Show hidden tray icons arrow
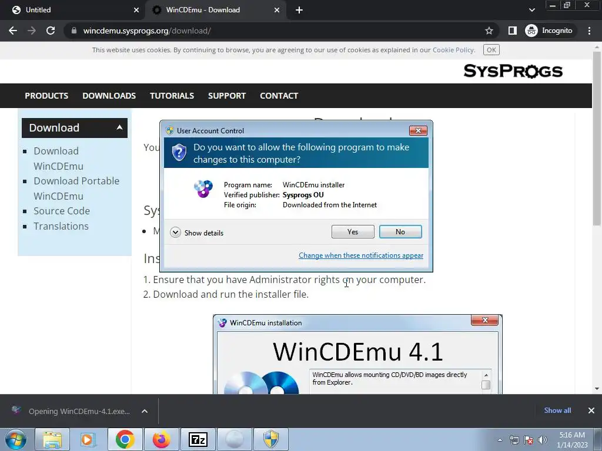The image size is (602, 451). point(500,440)
